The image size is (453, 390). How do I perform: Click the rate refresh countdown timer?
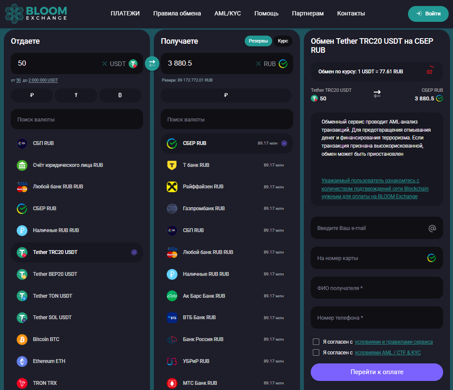pos(429,72)
